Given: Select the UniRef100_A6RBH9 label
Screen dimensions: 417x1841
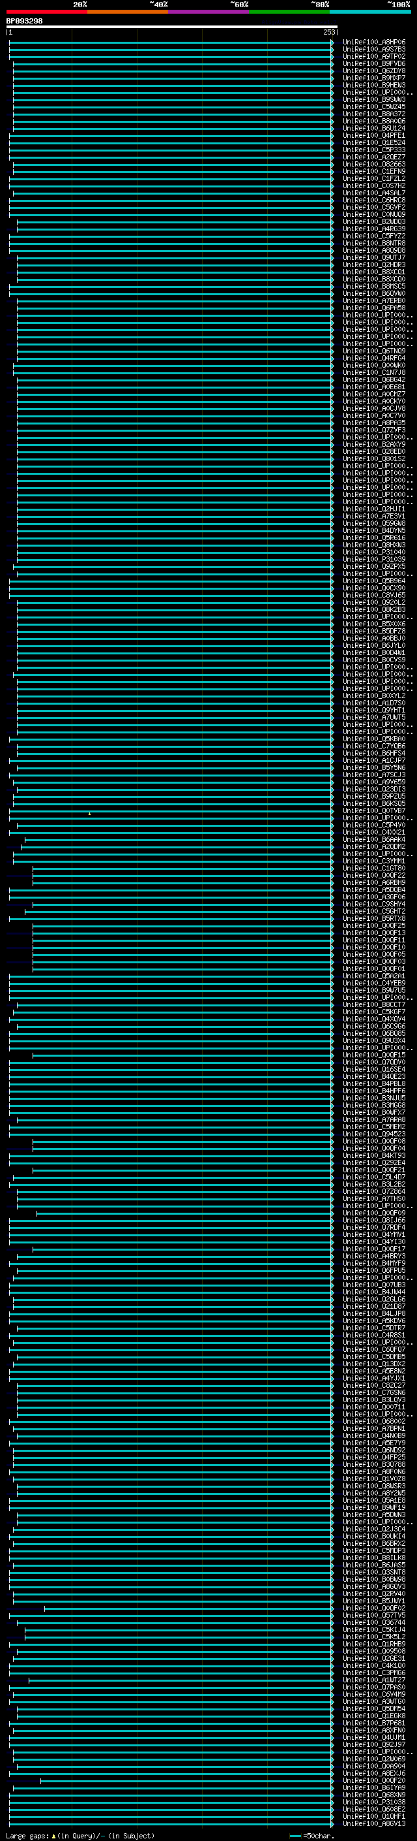Looking at the screenshot, I should [x=373, y=883].
